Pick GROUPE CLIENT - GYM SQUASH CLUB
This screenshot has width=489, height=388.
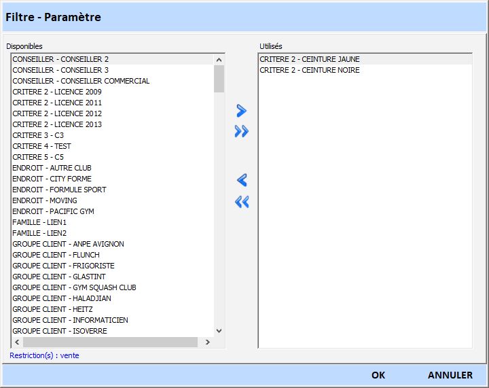pyautogui.click(x=74, y=287)
